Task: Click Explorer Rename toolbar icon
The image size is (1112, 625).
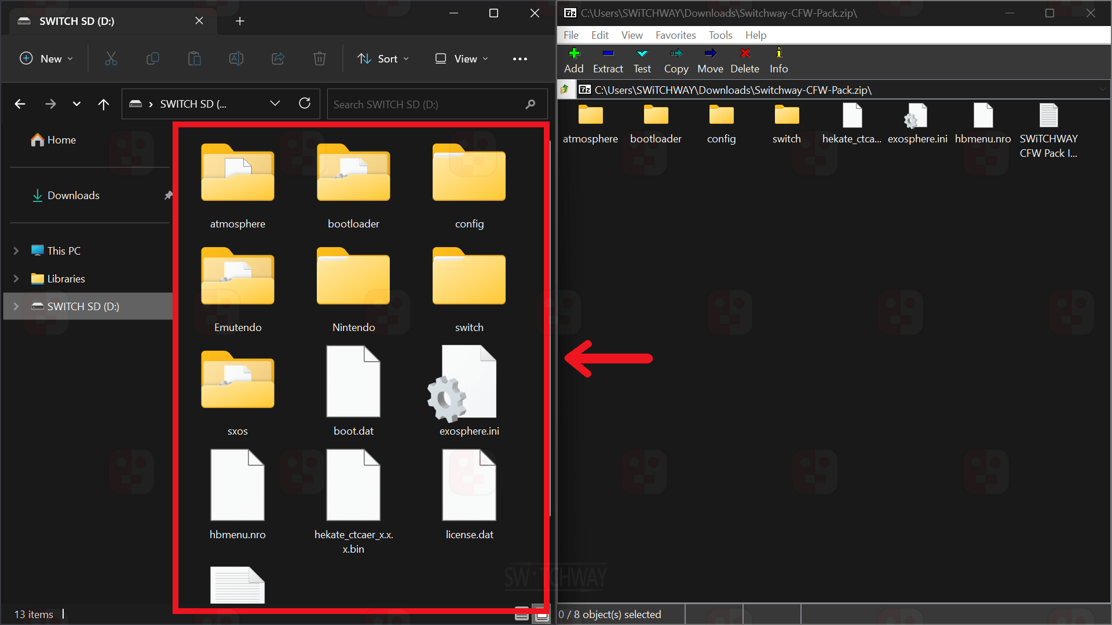Action: [236, 58]
